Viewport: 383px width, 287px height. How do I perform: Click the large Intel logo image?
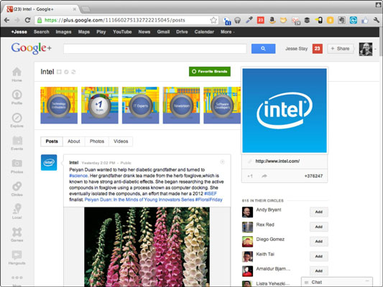(x=285, y=110)
